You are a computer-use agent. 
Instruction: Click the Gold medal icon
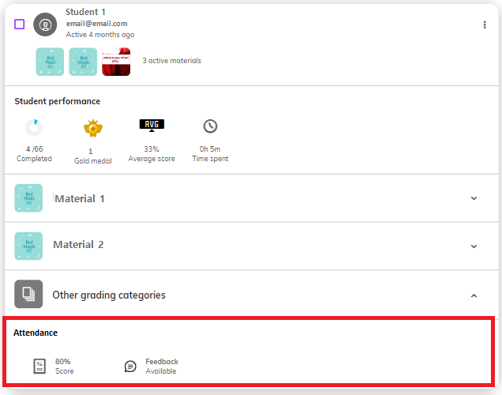94,127
